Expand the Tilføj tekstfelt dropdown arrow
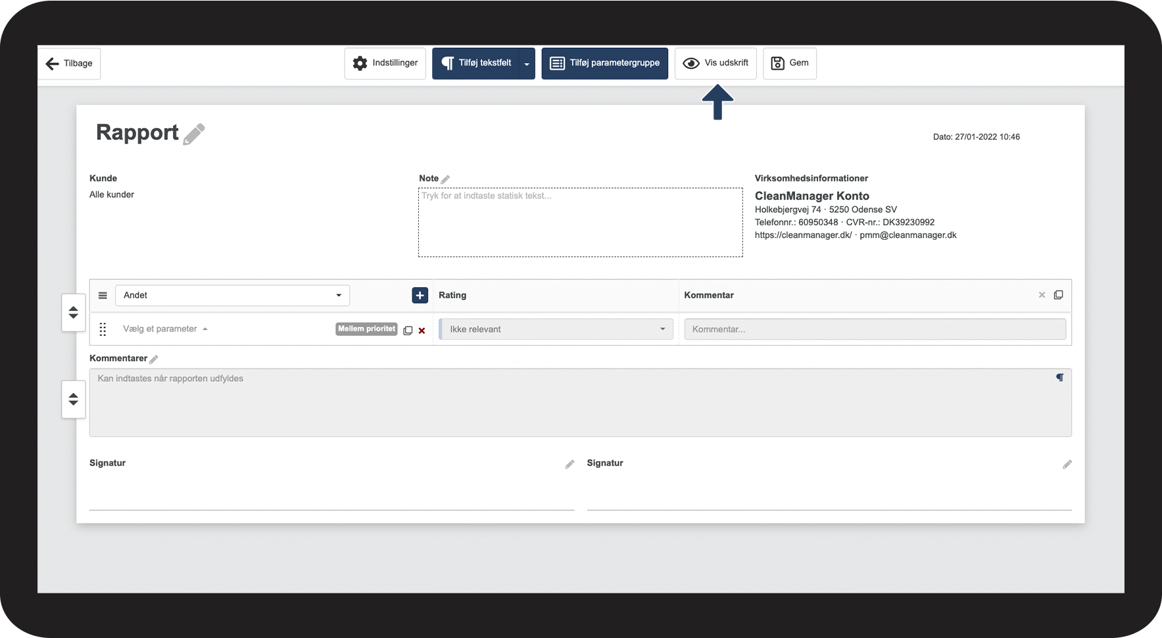 tap(527, 64)
